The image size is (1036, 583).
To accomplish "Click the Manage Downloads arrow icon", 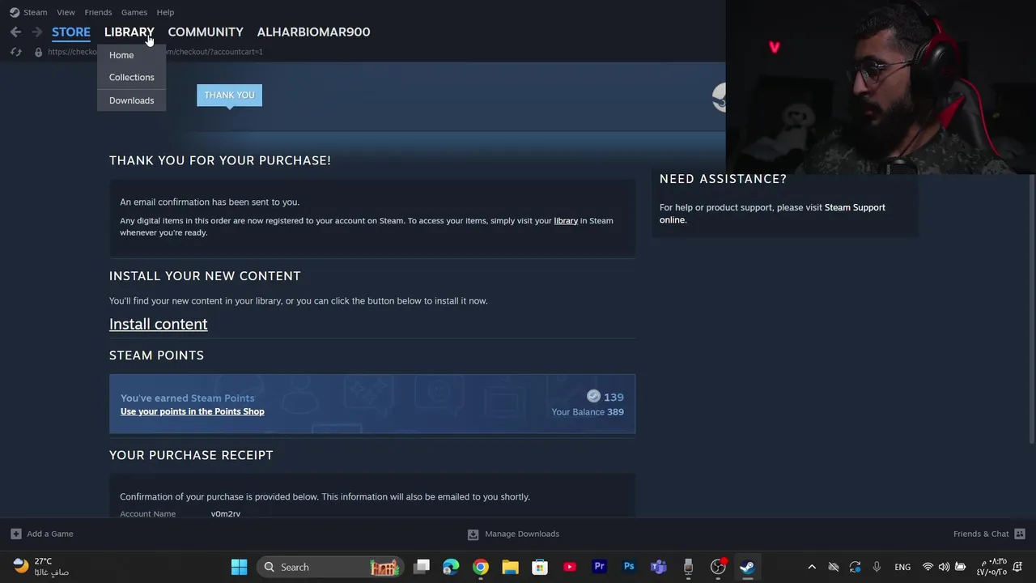I will point(473,534).
